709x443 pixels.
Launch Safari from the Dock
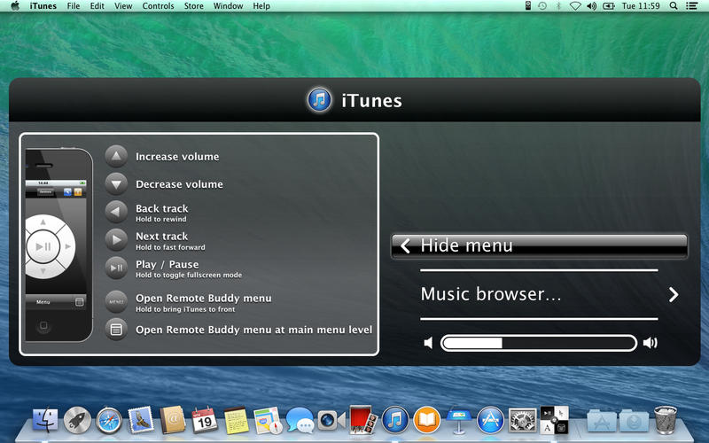(108, 420)
